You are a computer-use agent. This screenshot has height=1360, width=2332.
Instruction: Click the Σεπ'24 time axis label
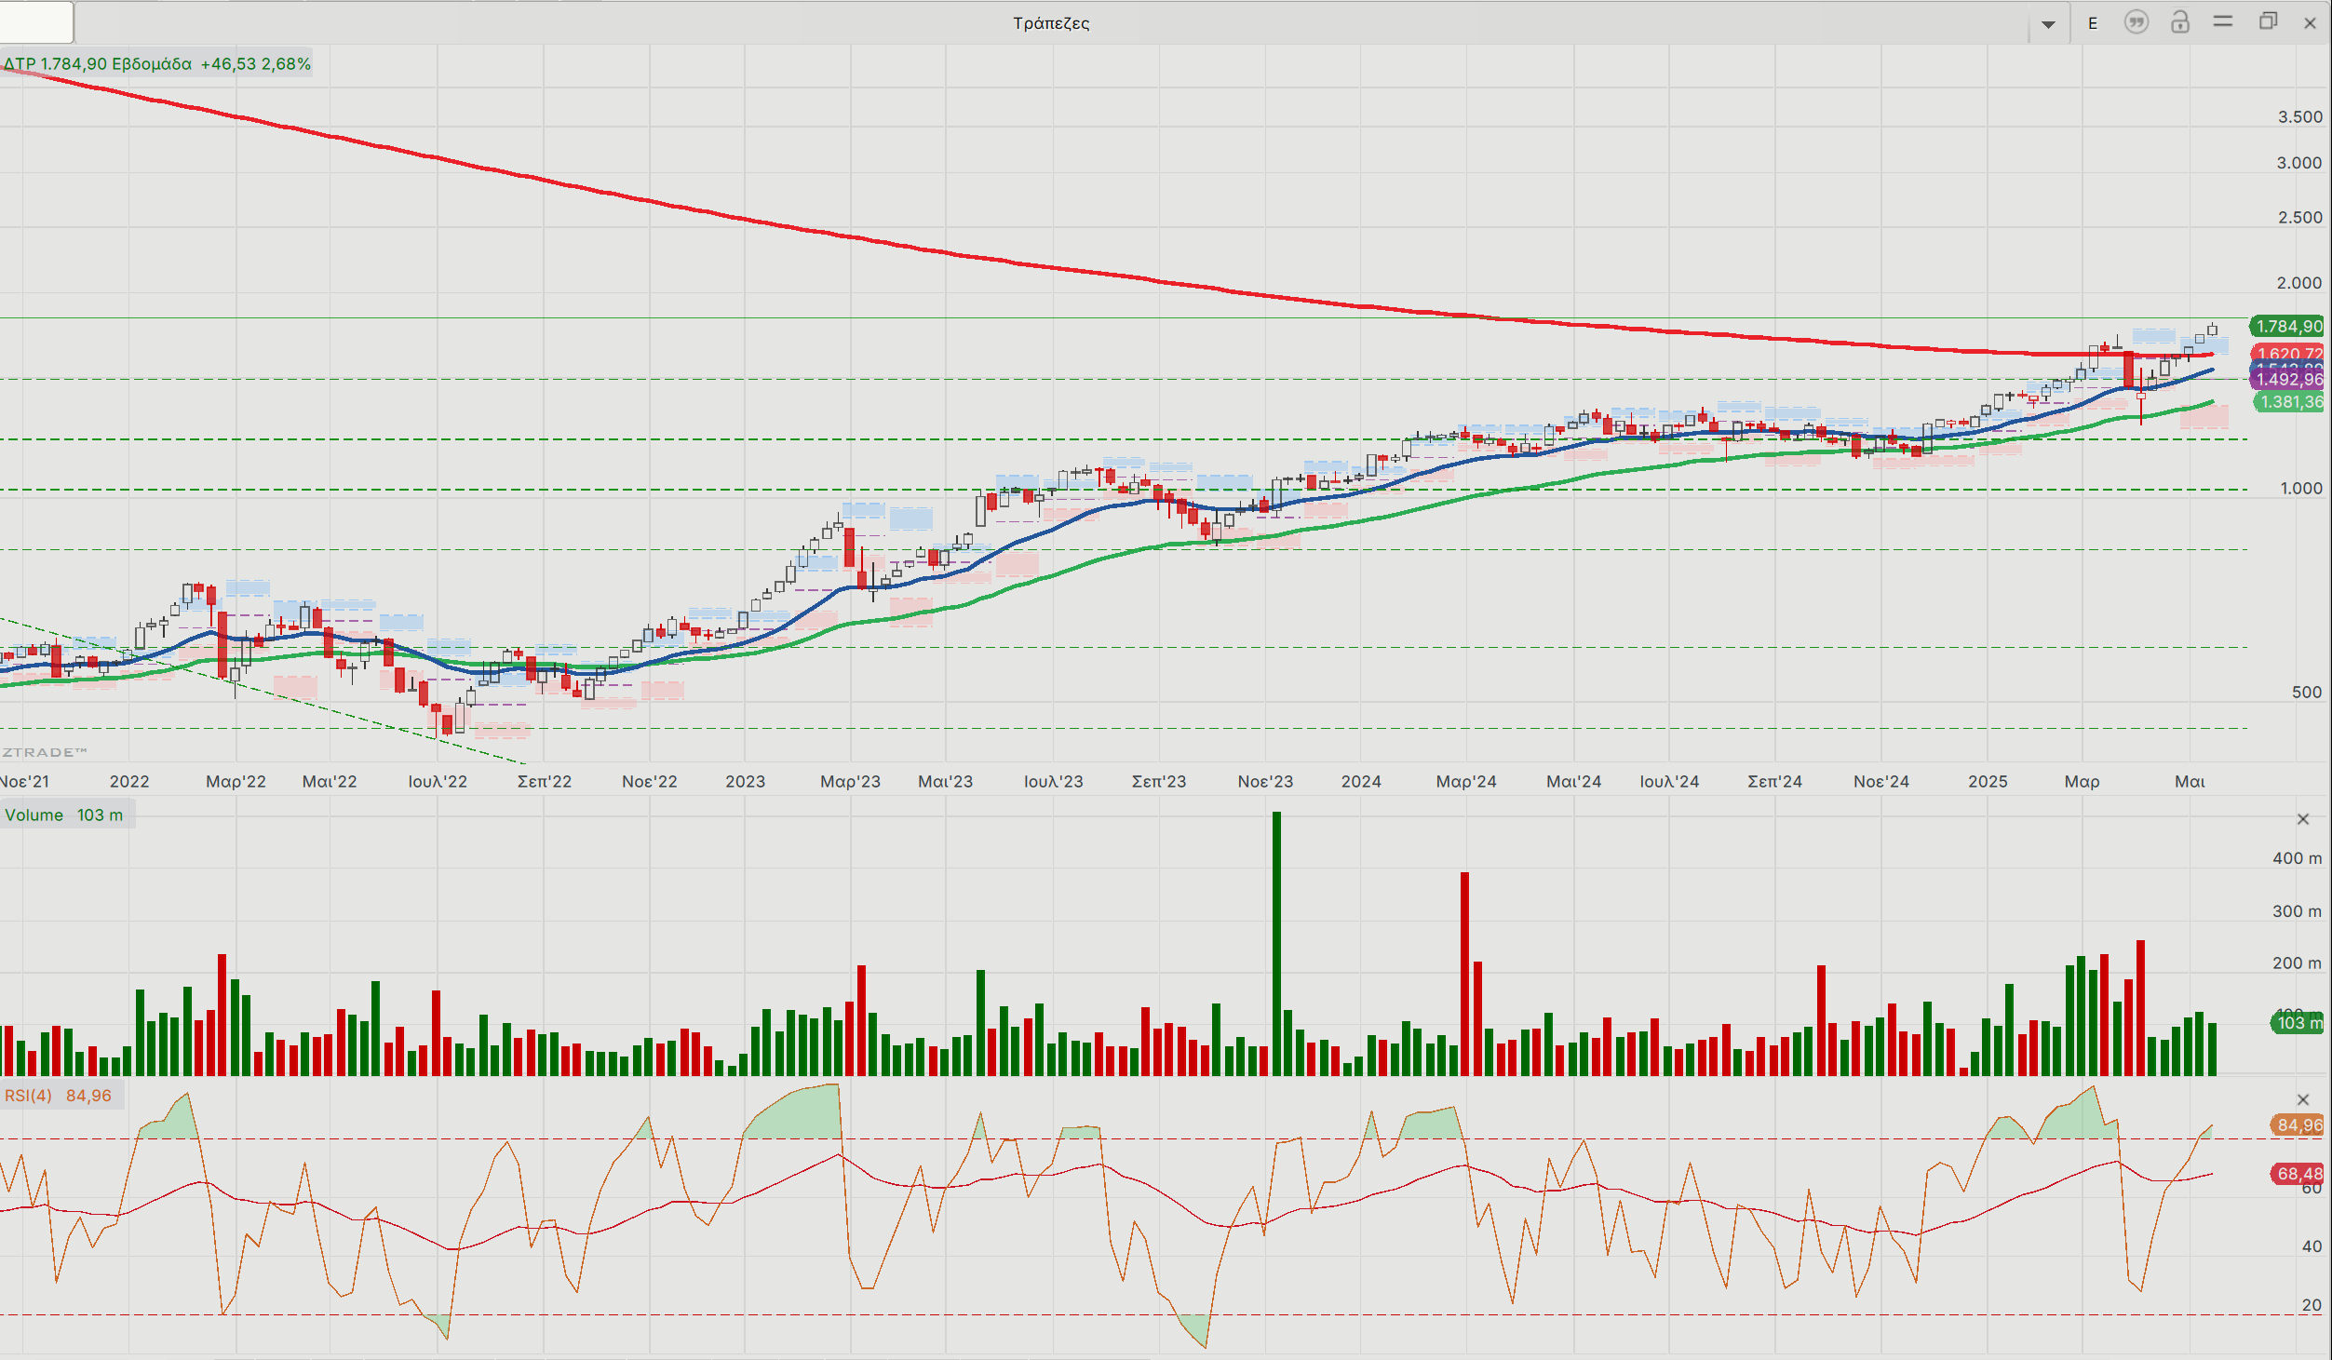1774,782
